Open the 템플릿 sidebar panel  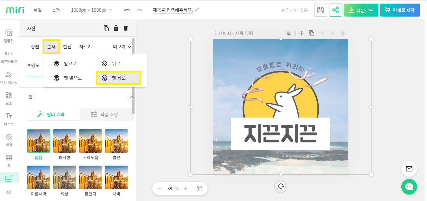pyautogui.click(x=9, y=36)
